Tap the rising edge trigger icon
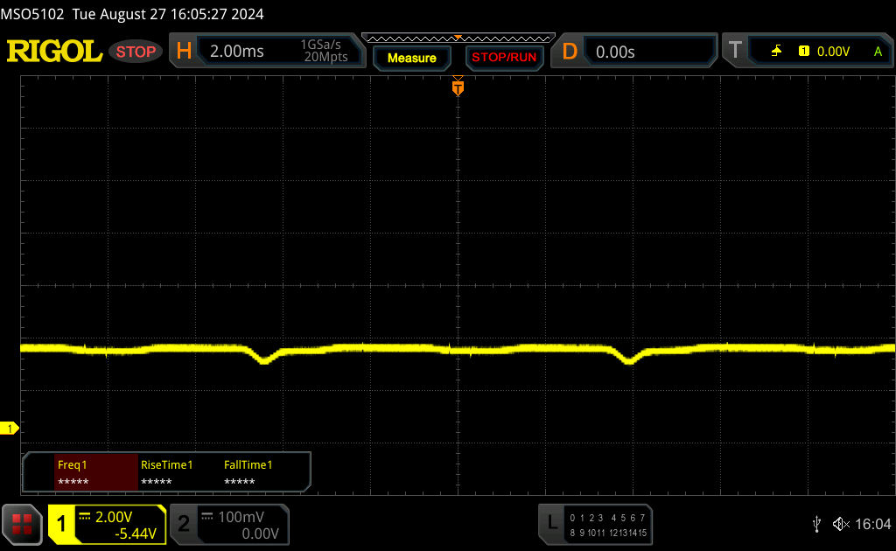This screenshot has height=551, width=896. click(776, 52)
